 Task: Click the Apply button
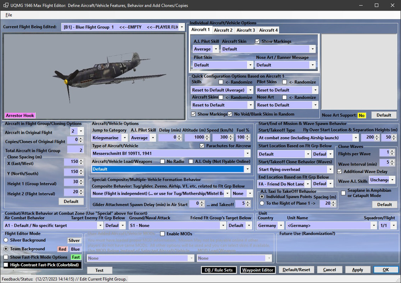pyautogui.click(x=357, y=270)
